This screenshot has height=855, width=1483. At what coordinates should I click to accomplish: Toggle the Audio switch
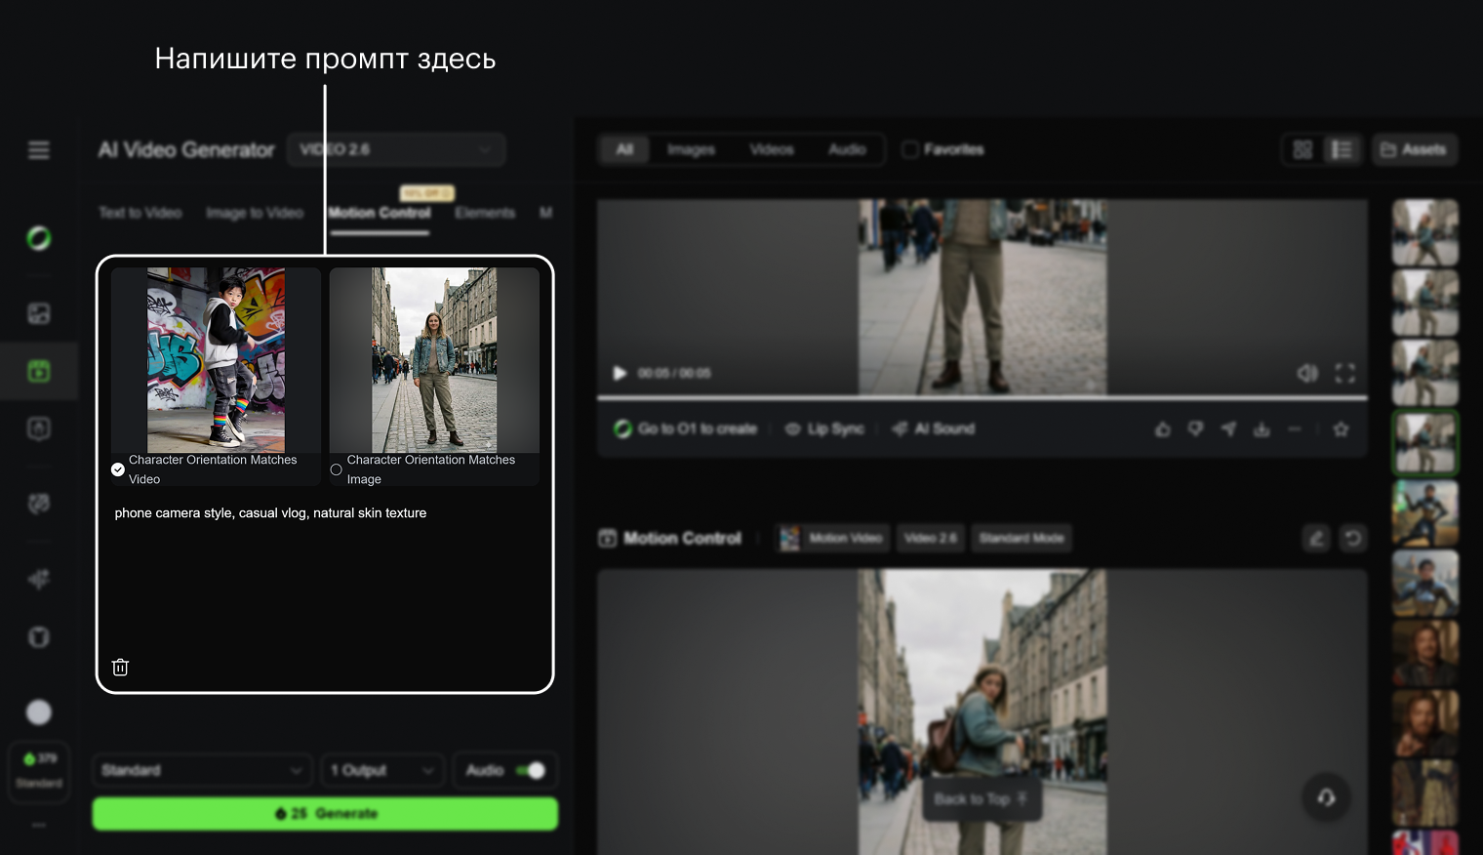coord(531,770)
